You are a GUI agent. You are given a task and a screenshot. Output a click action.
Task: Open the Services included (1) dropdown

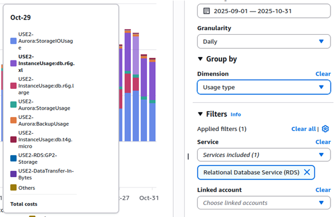click(264, 155)
